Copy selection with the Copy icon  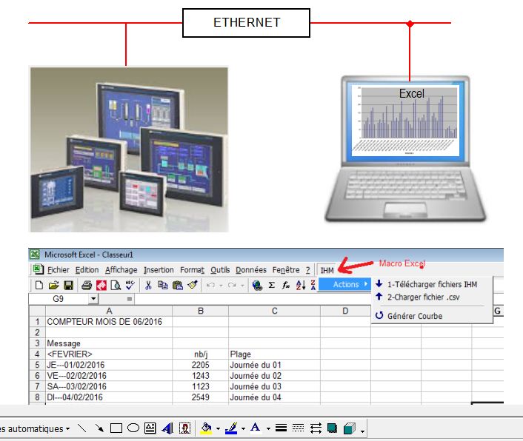click(163, 285)
